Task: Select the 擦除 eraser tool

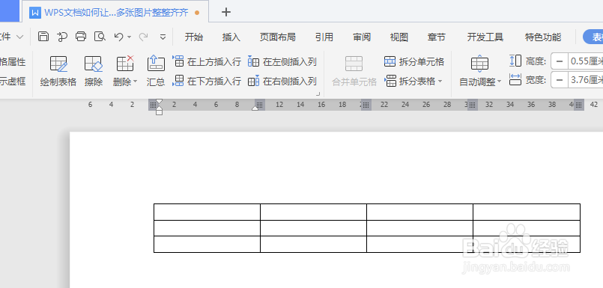Action: 94,70
